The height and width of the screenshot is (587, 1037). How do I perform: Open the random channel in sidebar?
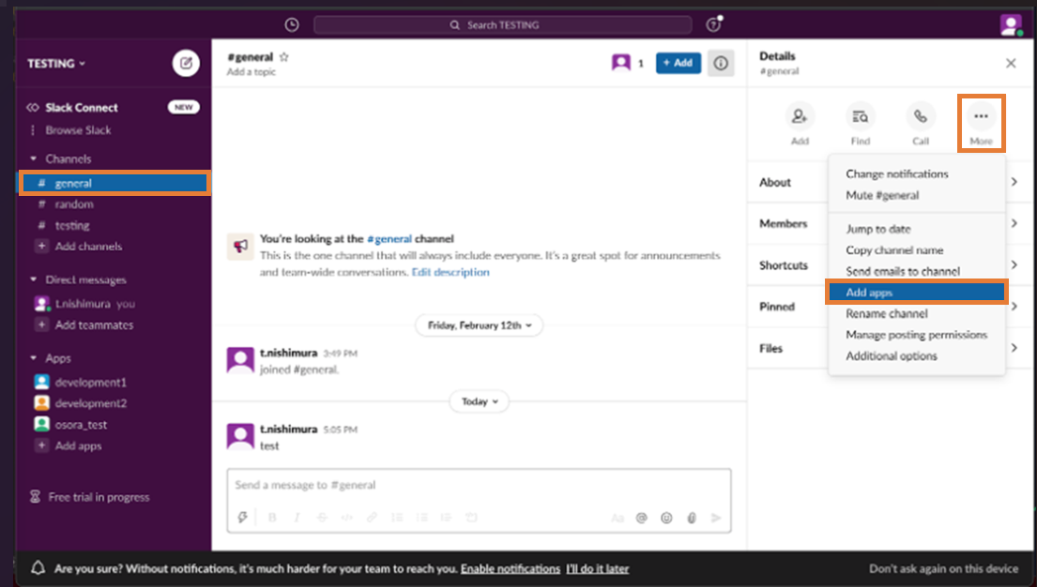(74, 204)
